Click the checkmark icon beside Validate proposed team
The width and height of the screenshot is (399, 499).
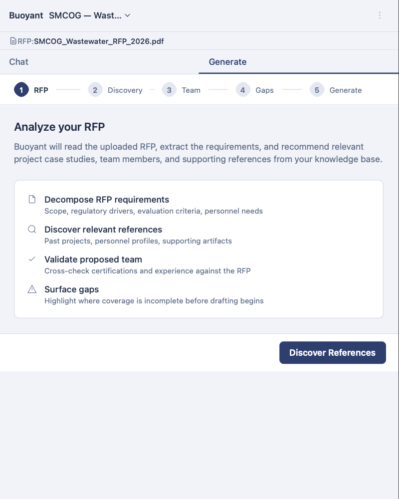pos(32,259)
